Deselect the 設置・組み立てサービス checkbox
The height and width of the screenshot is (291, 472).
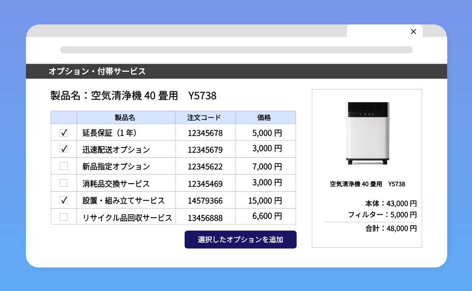[x=64, y=200]
